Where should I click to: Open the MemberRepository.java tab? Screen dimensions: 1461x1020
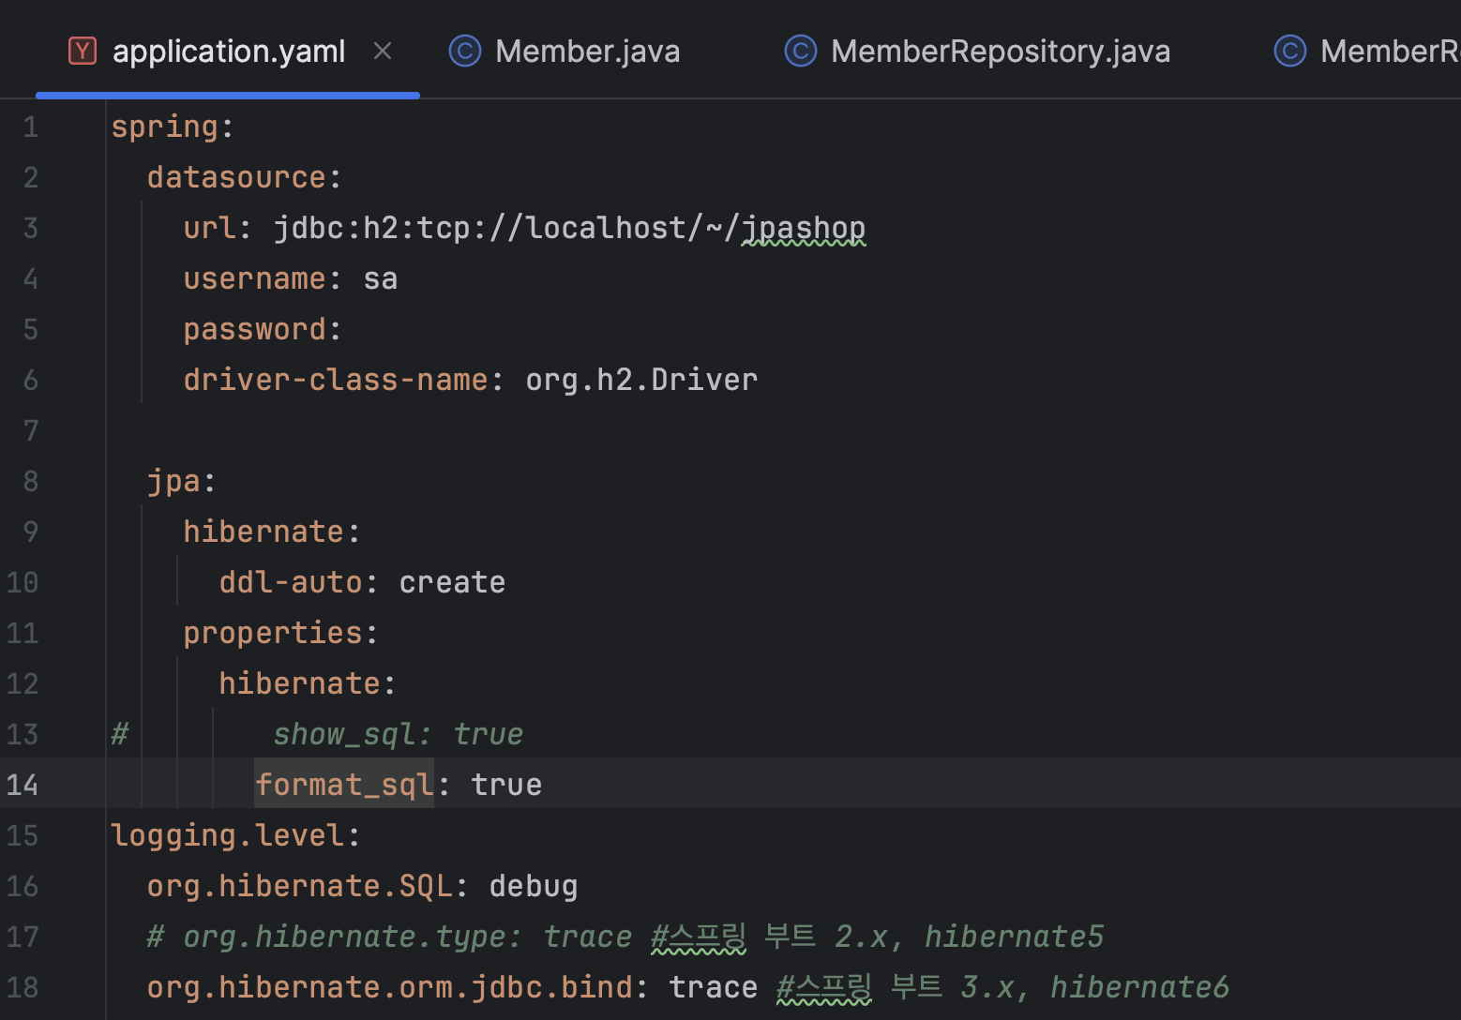1001,51
